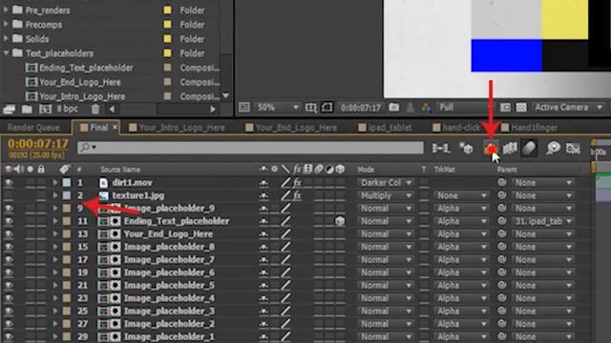Switch to the Render Queue tab

33,128
